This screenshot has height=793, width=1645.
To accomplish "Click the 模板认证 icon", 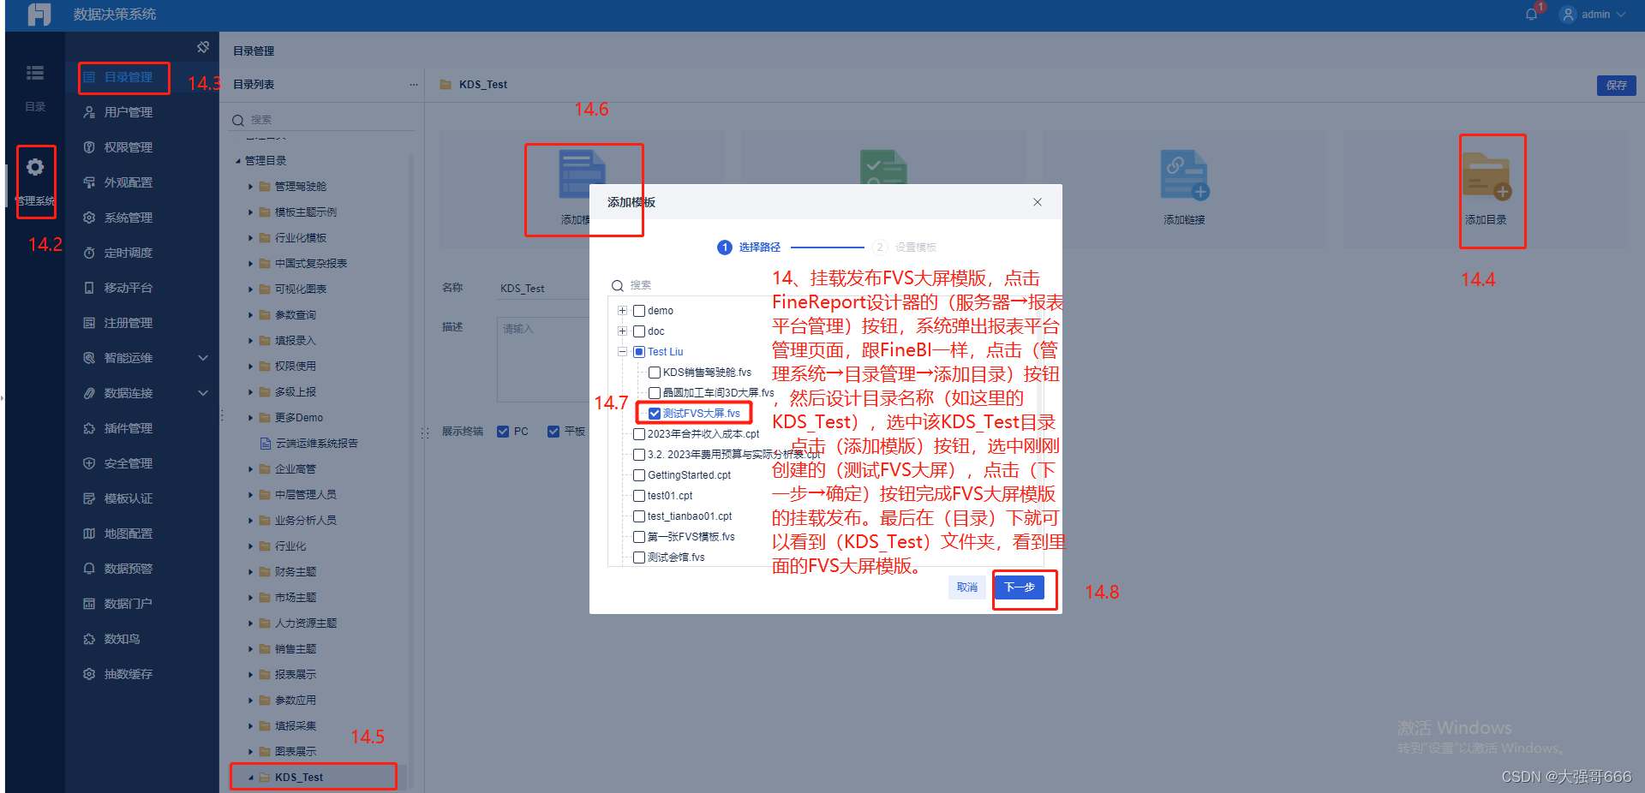I will (89, 498).
